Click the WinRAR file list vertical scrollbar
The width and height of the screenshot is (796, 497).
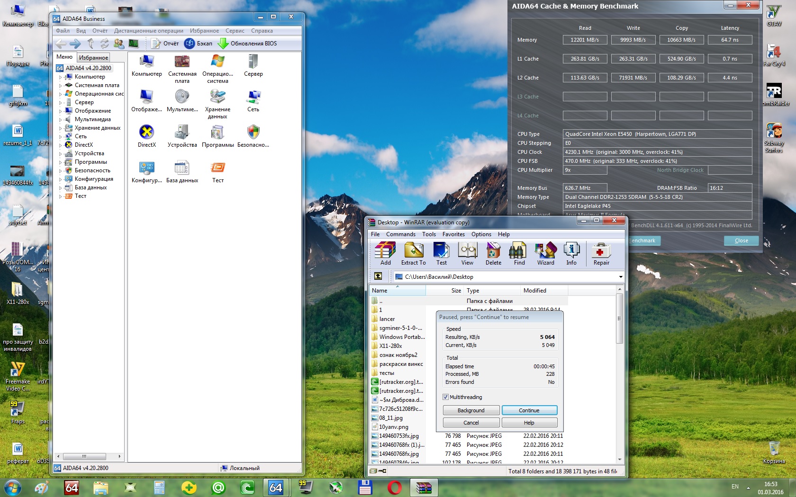coord(619,374)
